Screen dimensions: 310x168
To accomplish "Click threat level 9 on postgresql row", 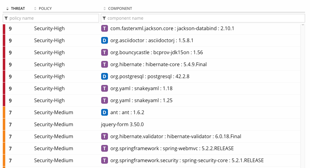I will tap(10, 77).
